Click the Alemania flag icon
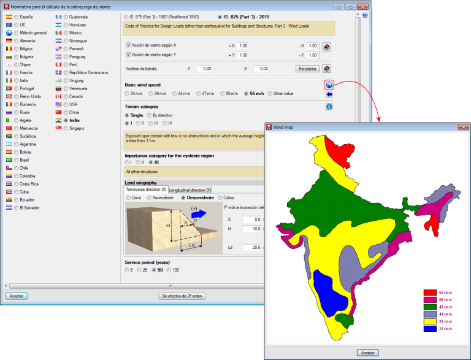 click(9, 40)
